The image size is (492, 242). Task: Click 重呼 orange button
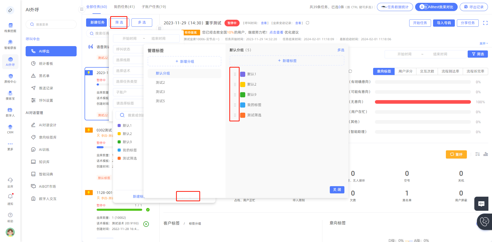(456, 154)
